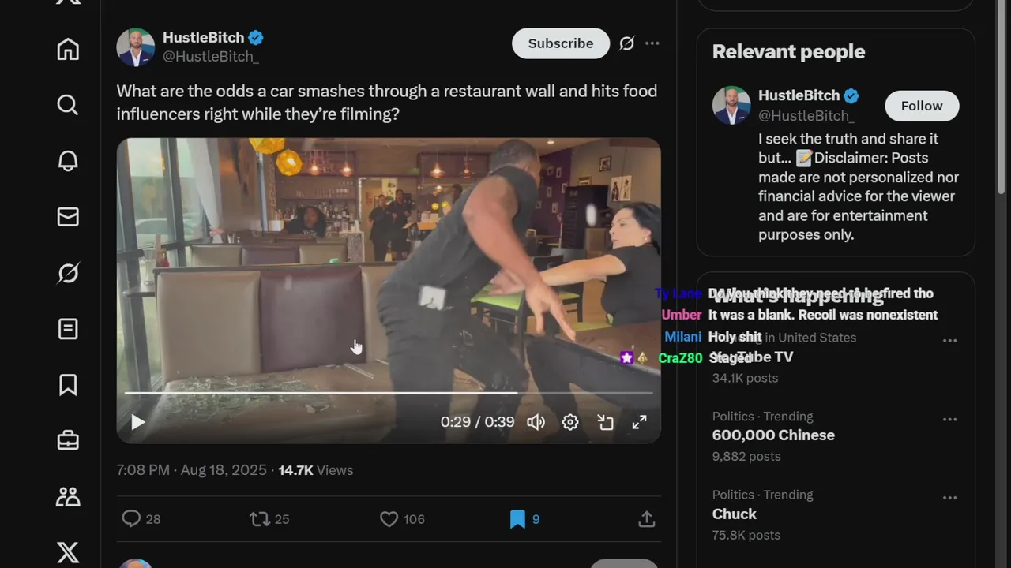Open more options for YouTube TV trend

click(950, 341)
